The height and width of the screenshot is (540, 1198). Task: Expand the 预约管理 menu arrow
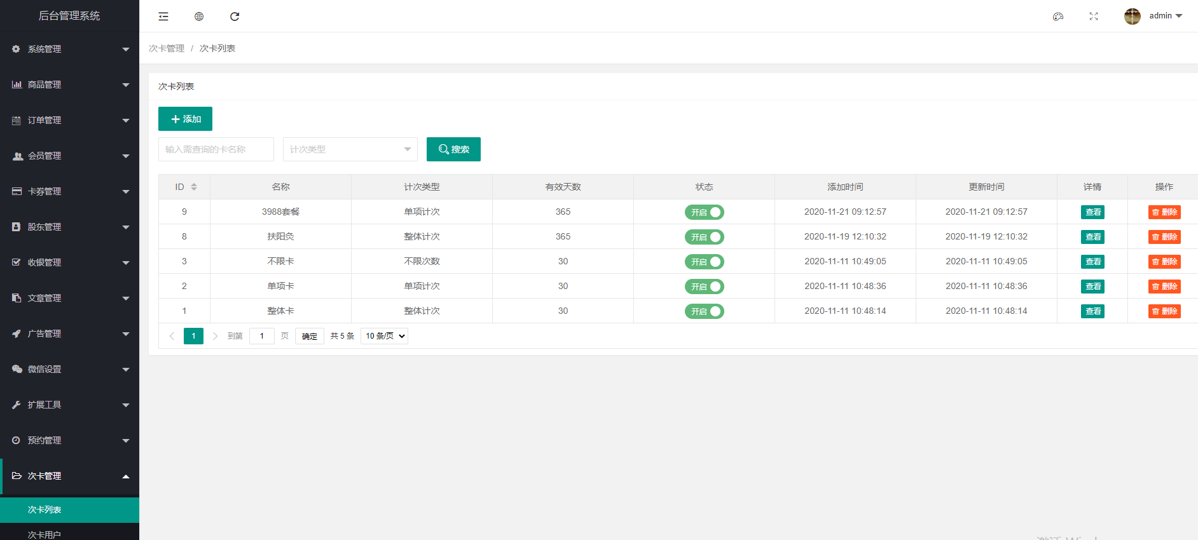click(x=126, y=441)
